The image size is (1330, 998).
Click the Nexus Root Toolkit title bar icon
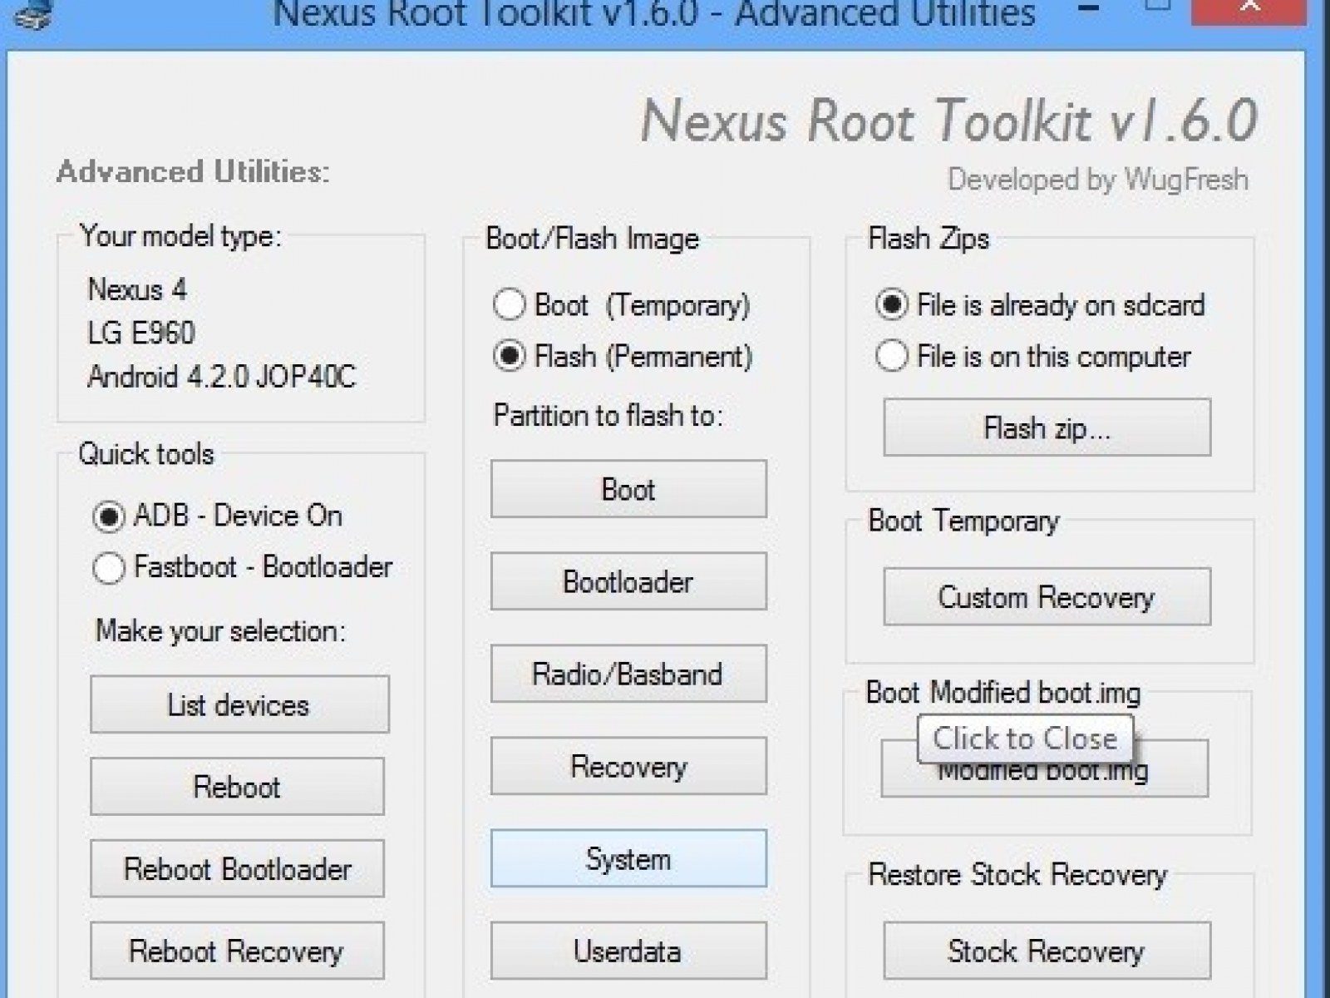point(34,13)
